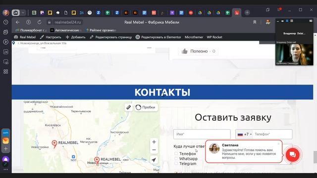Toggle Пробки traffic layer on map

(x=146, y=107)
